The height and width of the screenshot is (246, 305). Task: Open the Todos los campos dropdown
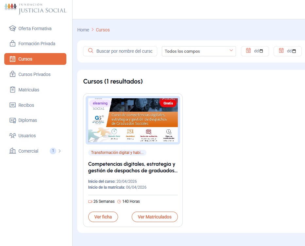(199, 51)
